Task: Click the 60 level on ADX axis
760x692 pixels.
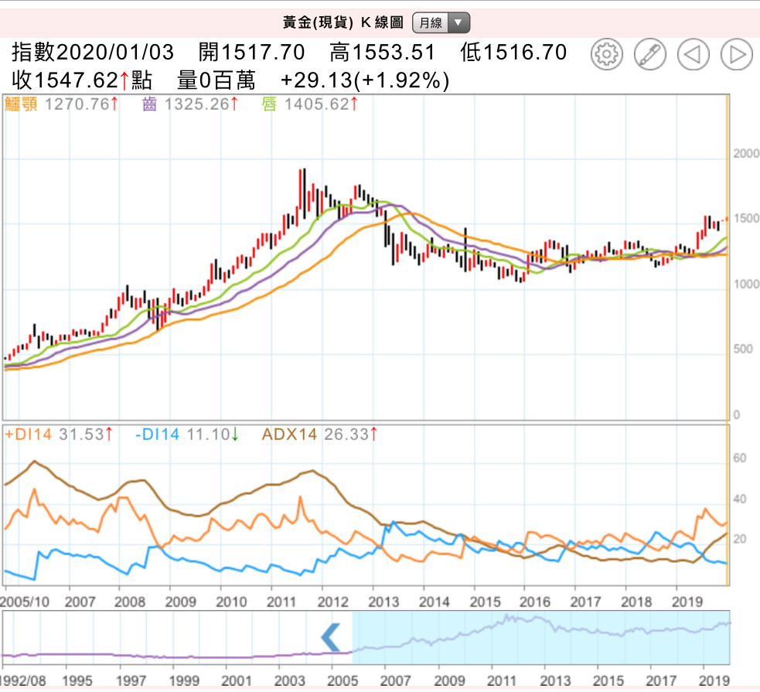Action: (740, 458)
